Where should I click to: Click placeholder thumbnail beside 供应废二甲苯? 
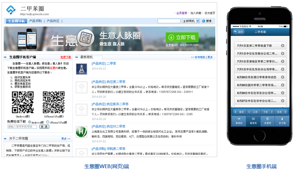pyautogui.click(x=82, y=87)
